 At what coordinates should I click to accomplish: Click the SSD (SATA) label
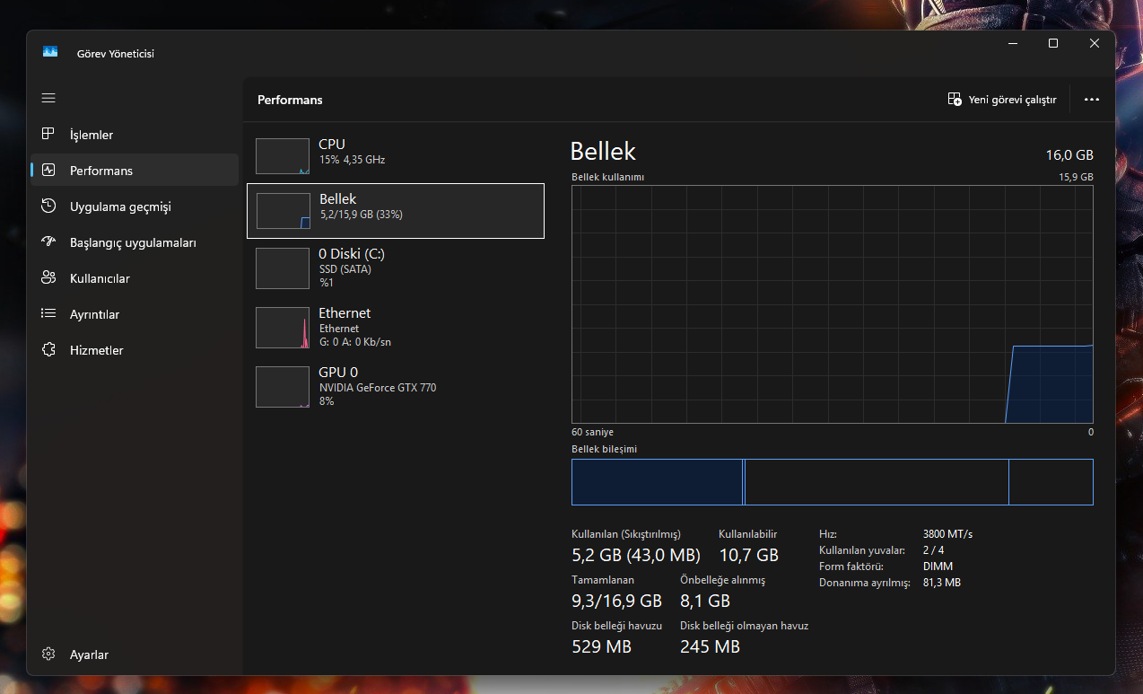345,269
